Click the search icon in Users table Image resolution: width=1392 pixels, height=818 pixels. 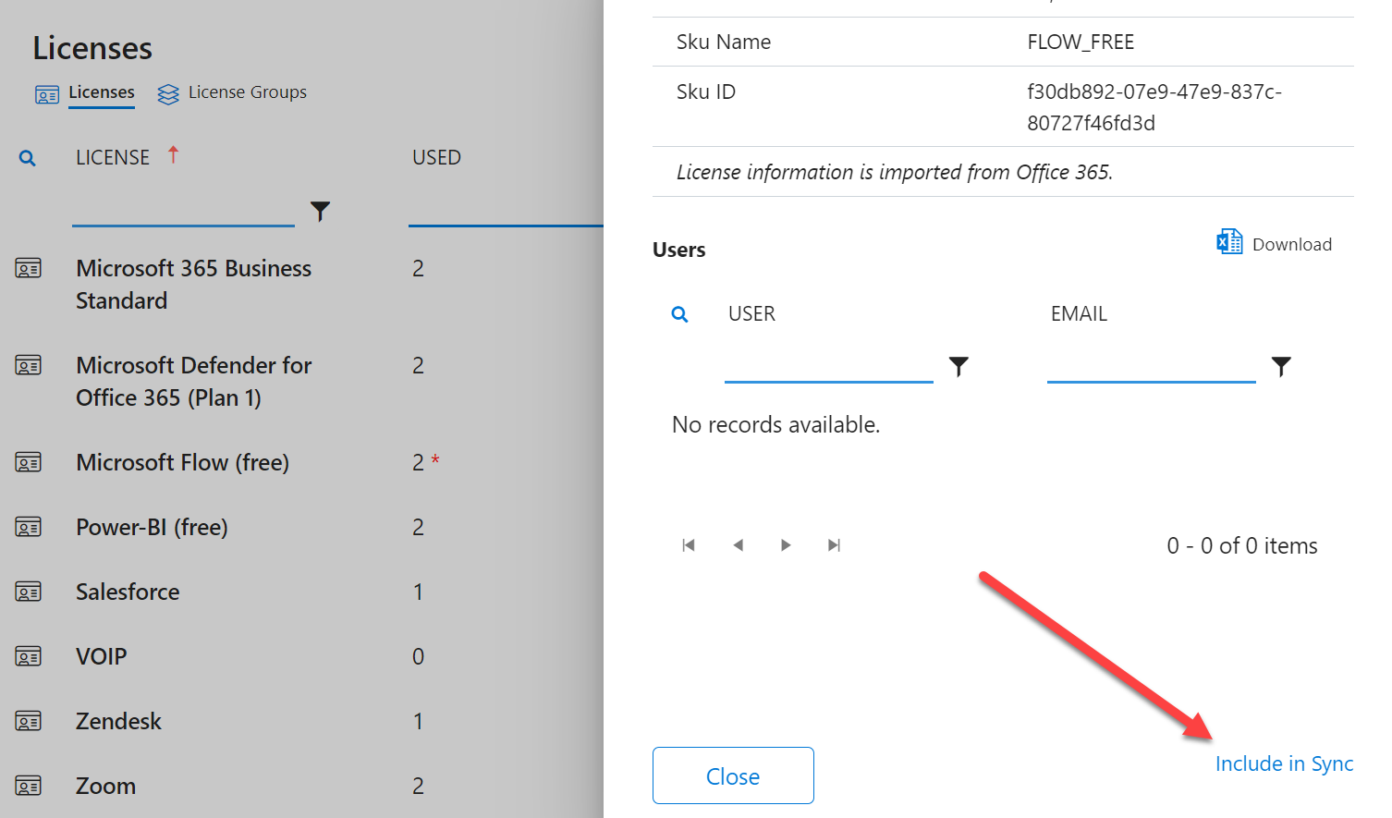point(679,314)
